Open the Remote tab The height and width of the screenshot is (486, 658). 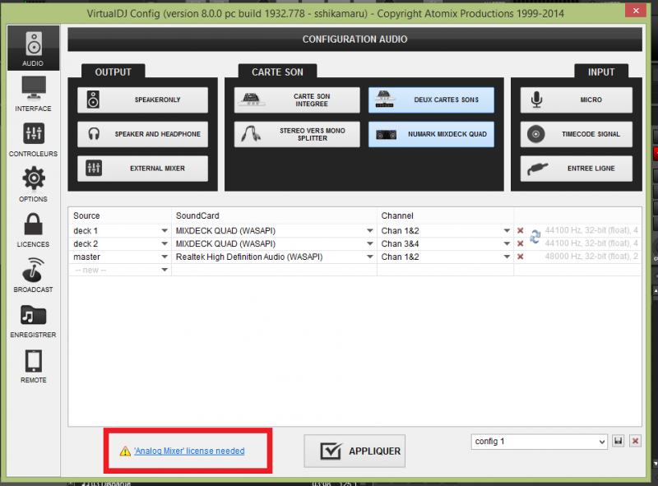click(x=33, y=366)
